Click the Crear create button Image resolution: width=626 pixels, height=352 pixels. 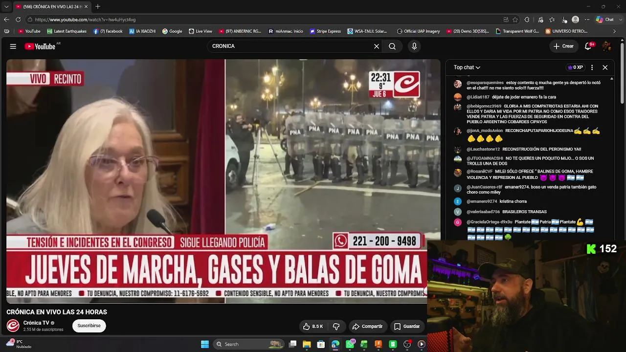[563, 46]
